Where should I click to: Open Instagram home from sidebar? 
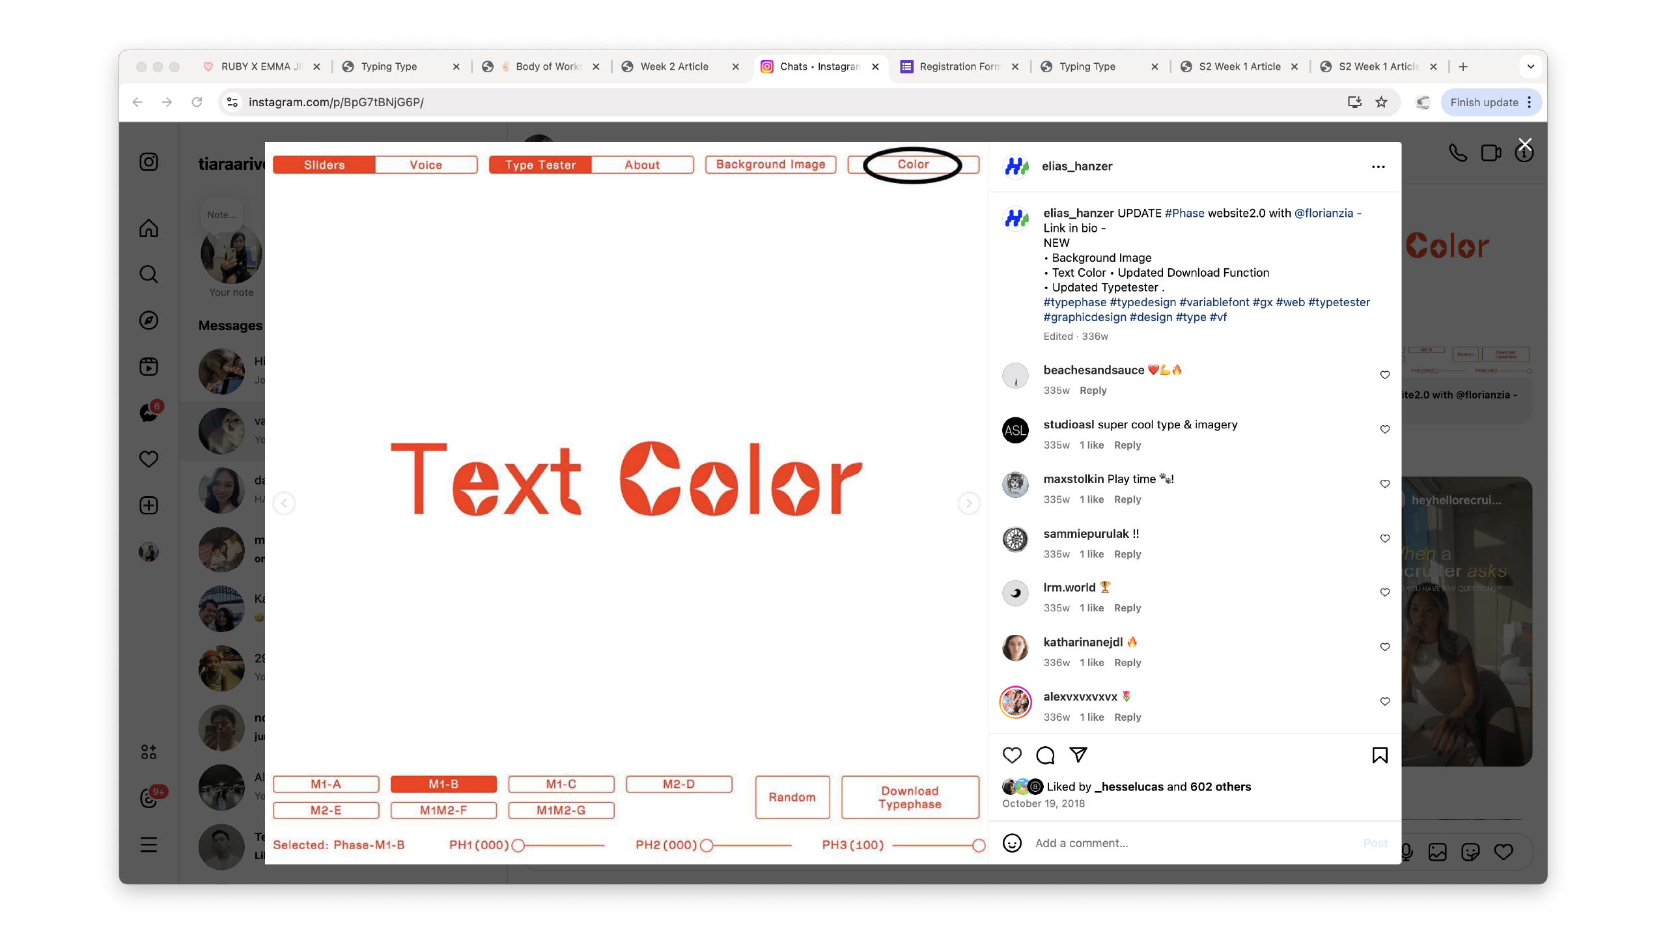coord(148,228)
